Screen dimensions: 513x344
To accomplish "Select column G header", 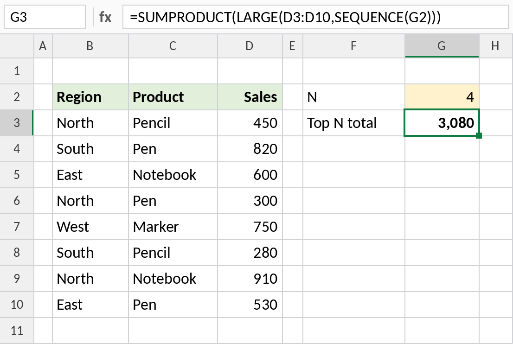I will click(x=442, y=46).
